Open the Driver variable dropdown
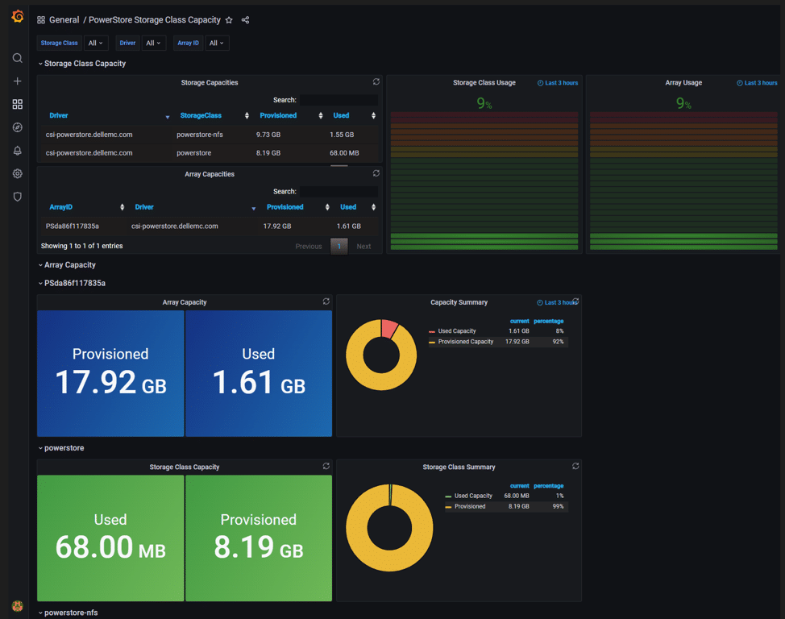785x619 pixels. [153, 43]
